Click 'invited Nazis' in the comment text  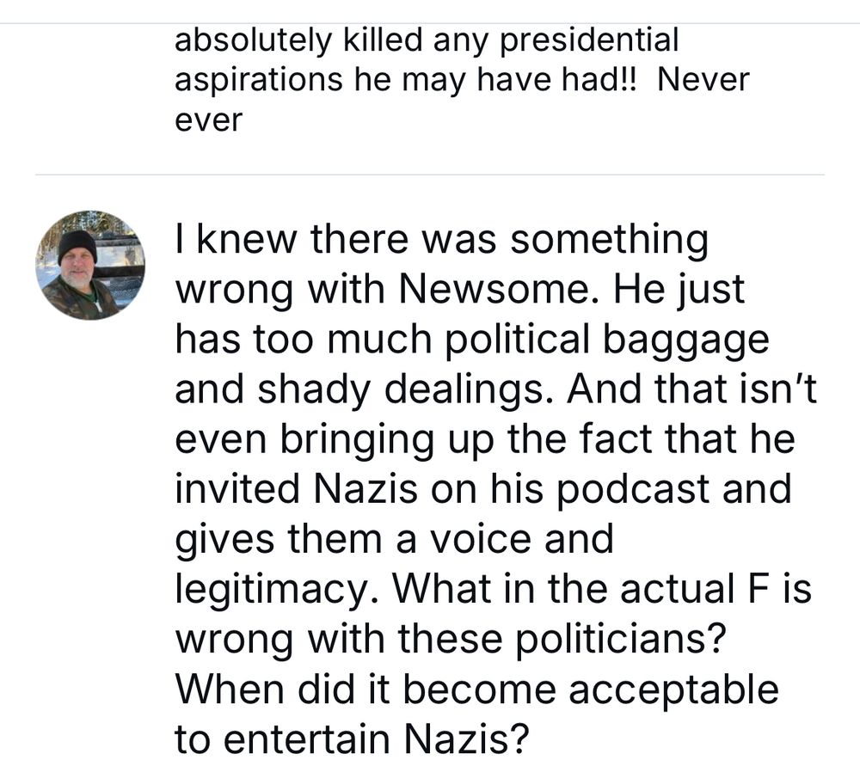[x=296, y=488]
